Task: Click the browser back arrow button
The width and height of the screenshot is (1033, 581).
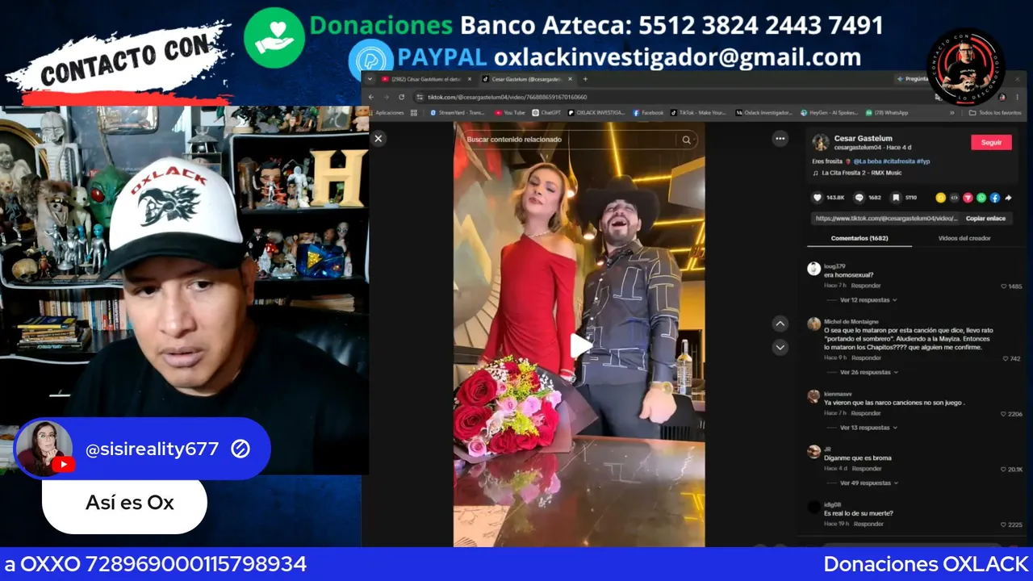Action: click(371, 97)
